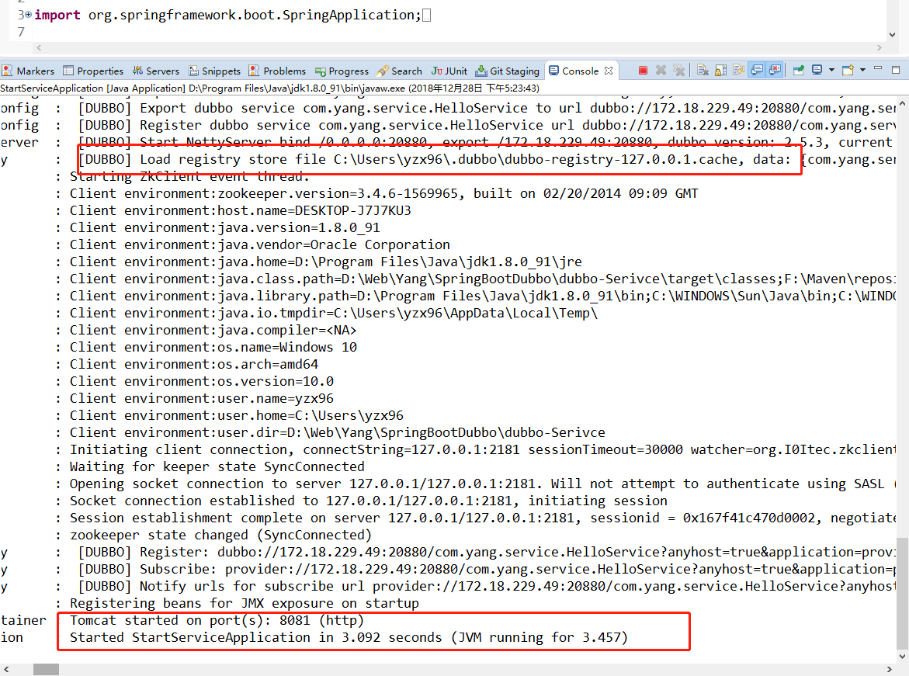The image size is (909, 676).
Task: Click the Open Console icon
Action: (848, 71)
